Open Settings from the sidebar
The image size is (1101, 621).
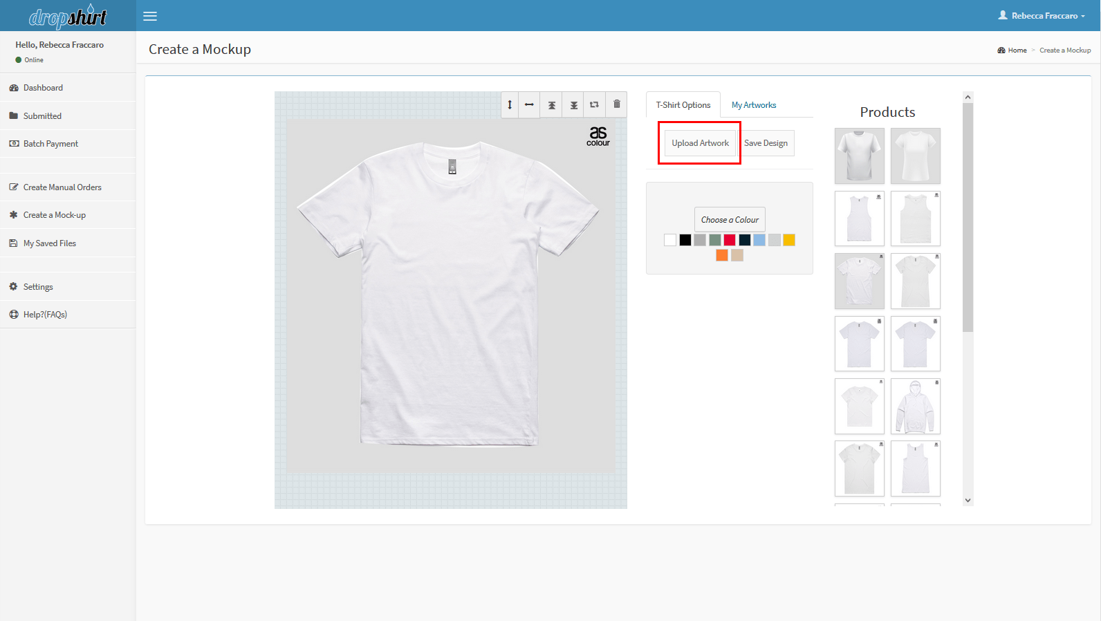point(68,287)
